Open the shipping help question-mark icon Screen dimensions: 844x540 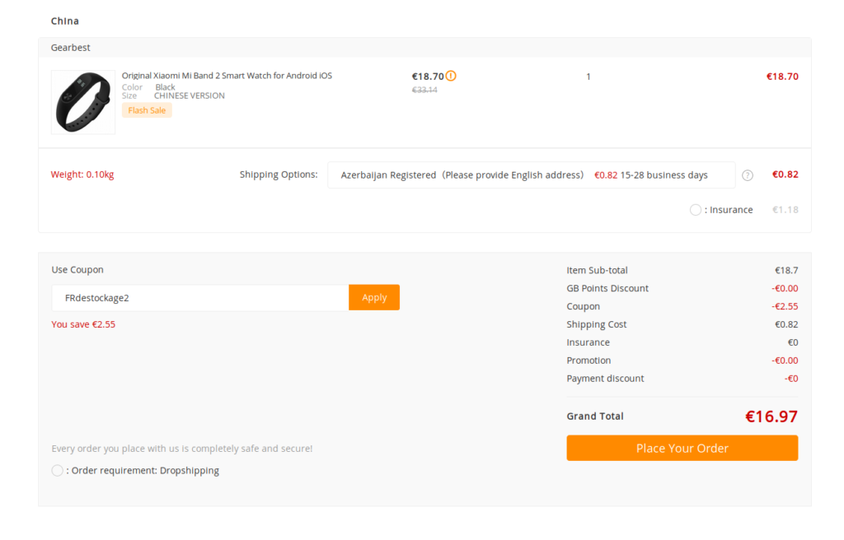click(748, 175)
